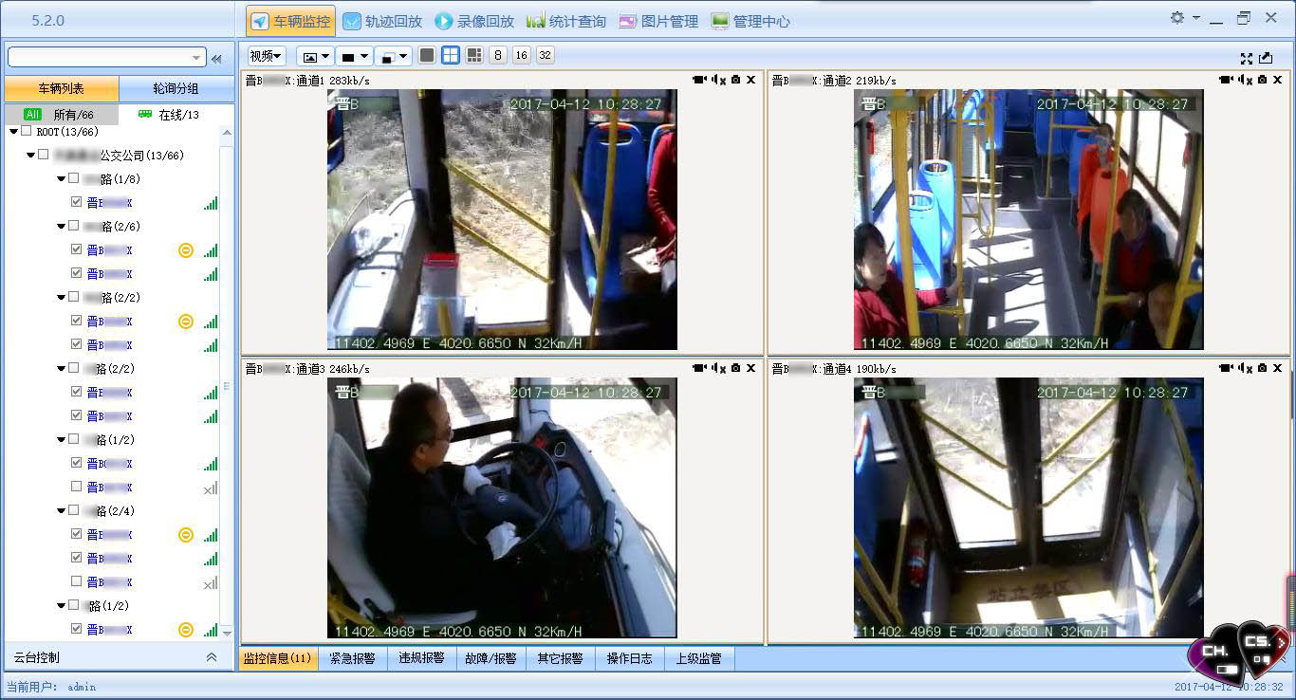Switch to the four-window grid layout

coord(451,56)
